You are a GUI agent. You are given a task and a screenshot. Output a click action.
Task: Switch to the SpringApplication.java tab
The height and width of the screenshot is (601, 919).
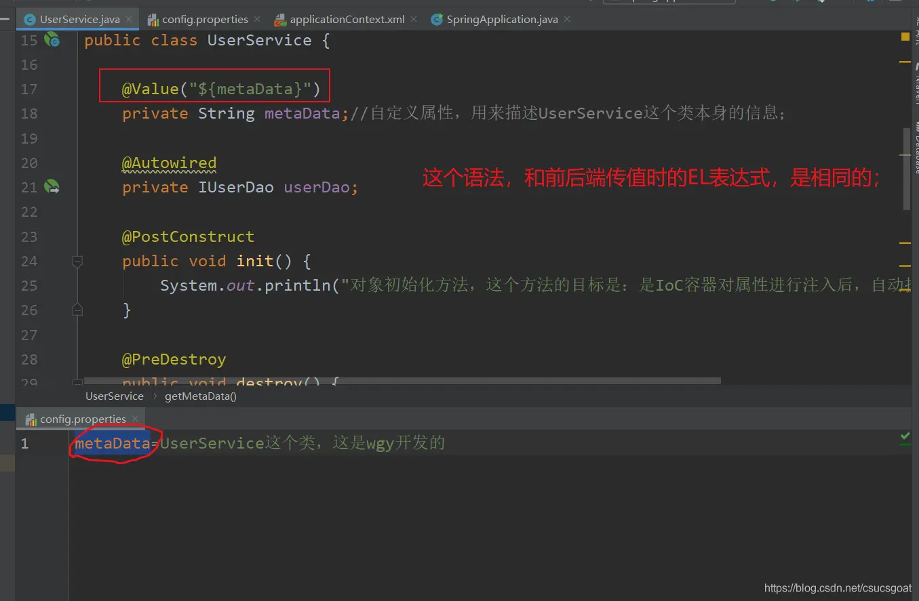click(502, 19)
